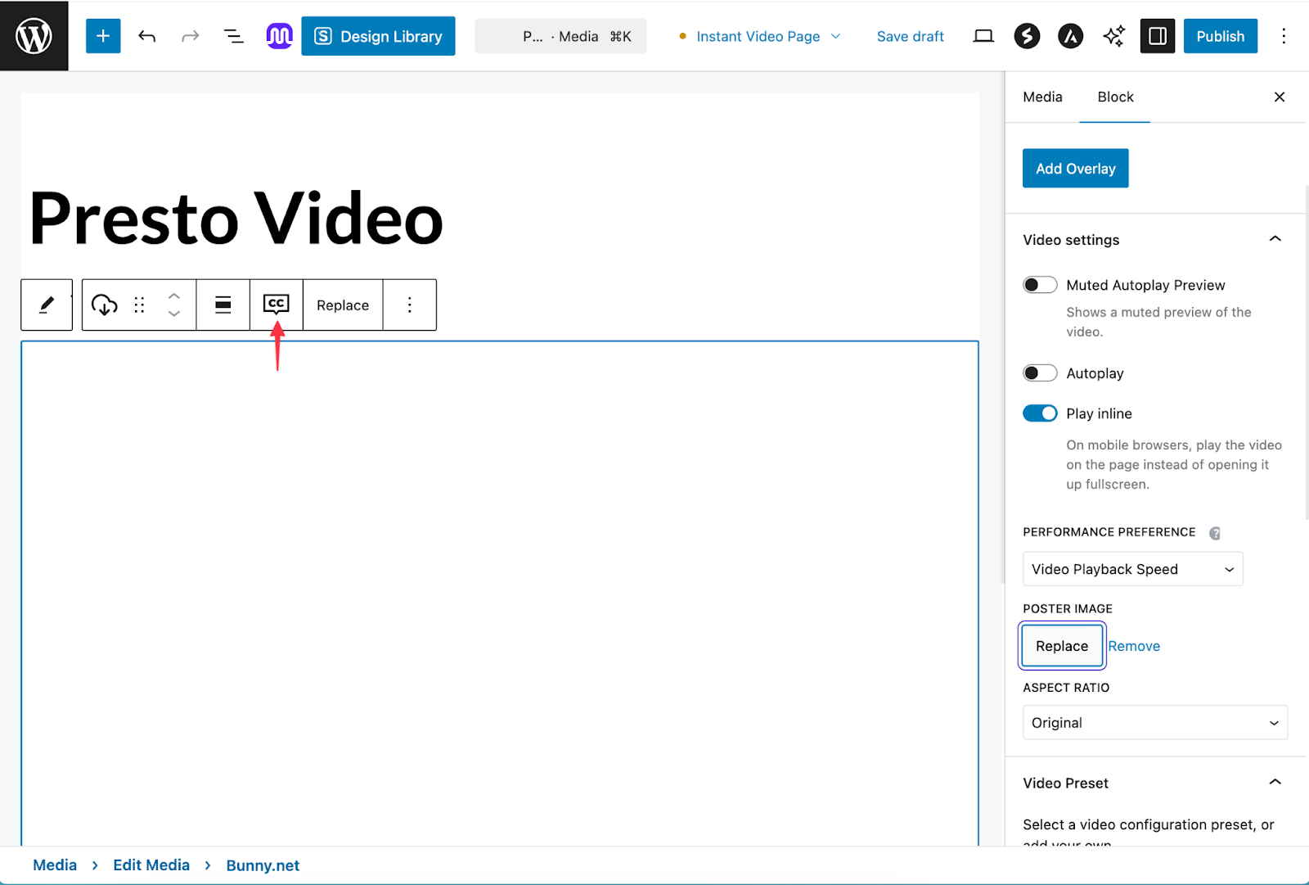Remove the poster image via the Remove link

click(1134, 646)
